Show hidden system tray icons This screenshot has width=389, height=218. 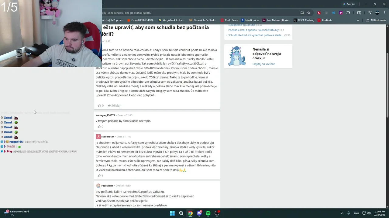(342, 213)
